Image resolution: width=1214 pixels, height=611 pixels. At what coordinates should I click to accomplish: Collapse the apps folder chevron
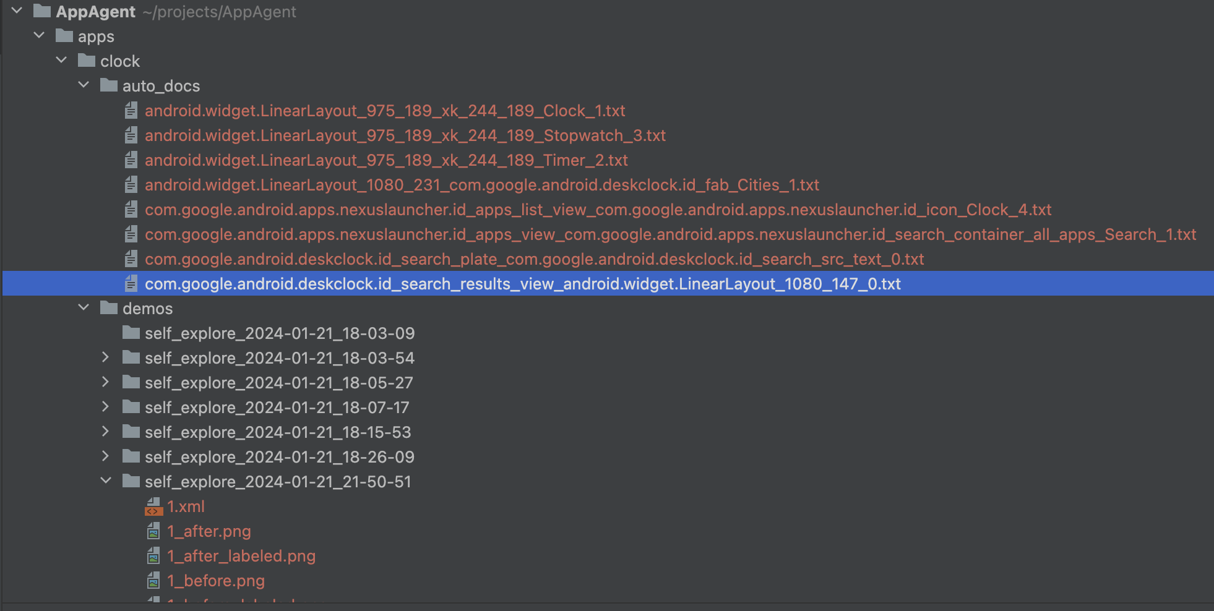coord(39,35)
